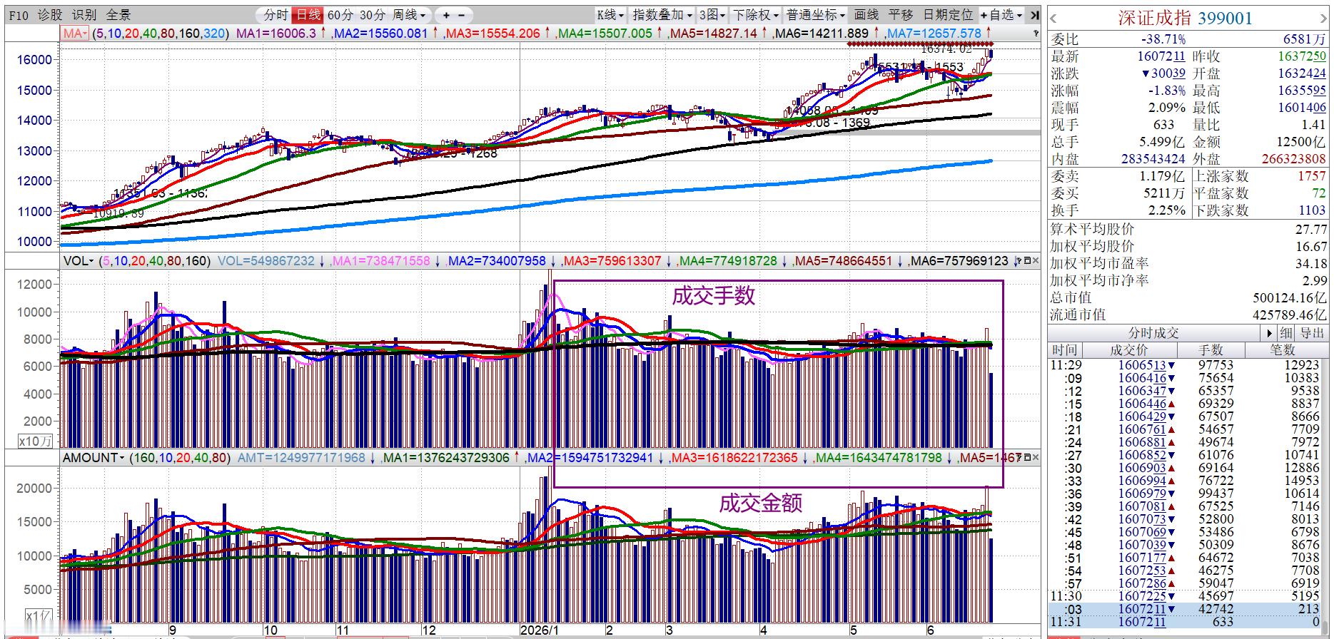Open the +自选 watchlist dropdown
1334x639 pixels.
(1001, 14)
